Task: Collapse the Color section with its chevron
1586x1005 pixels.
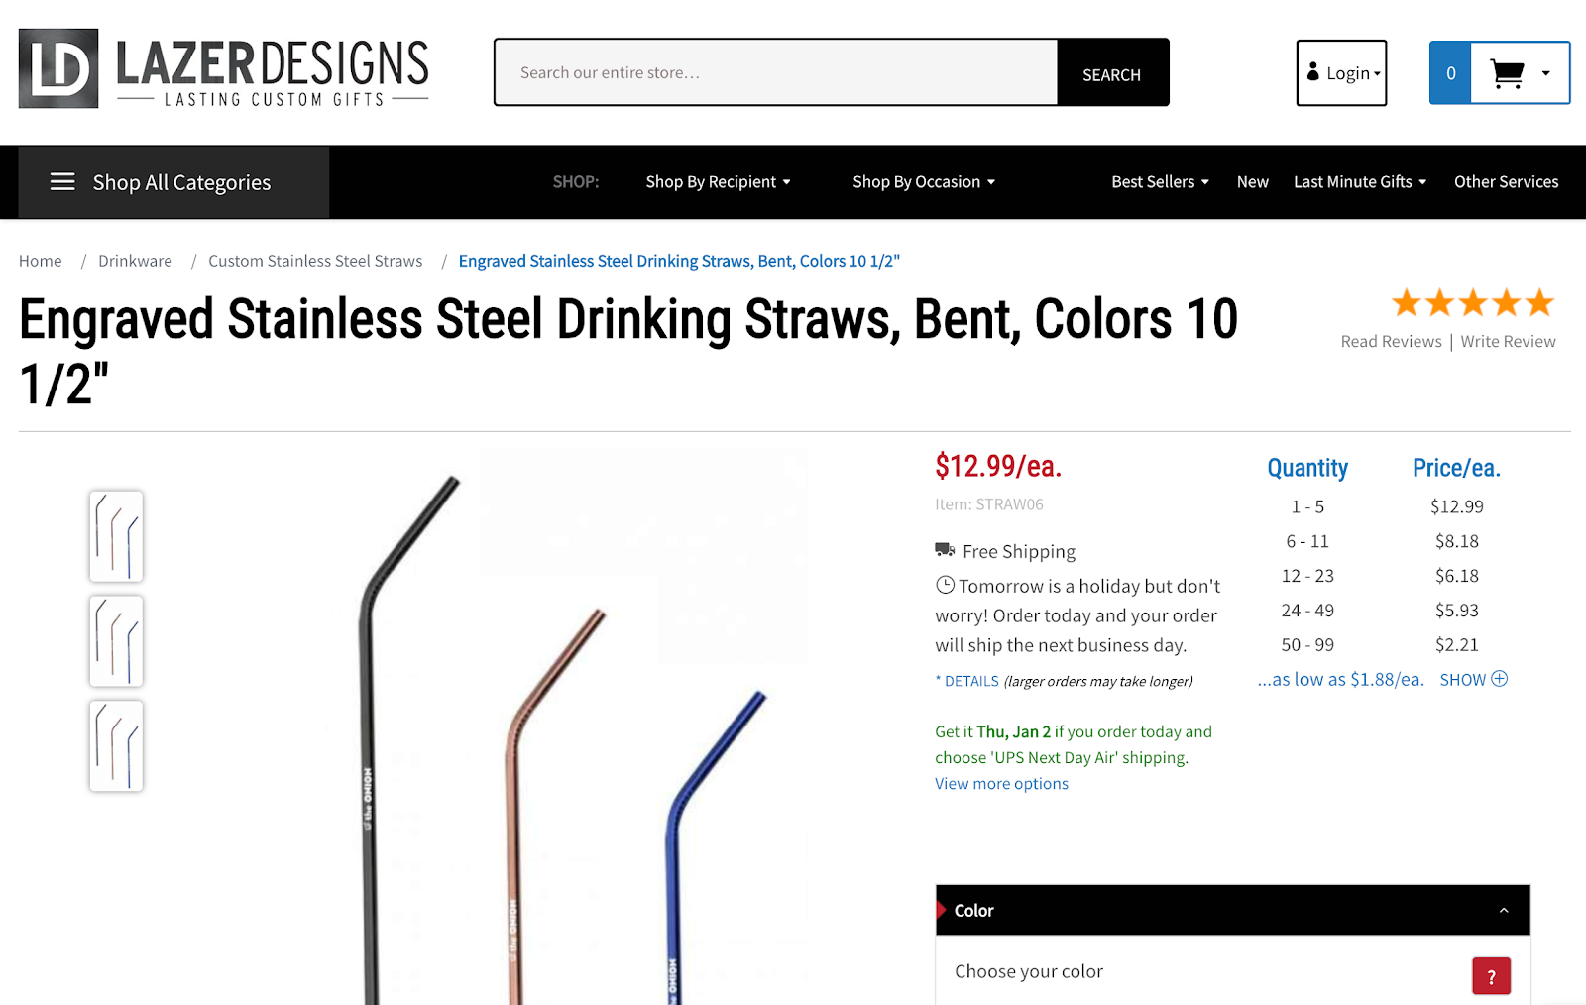Action: pyautogui.click(x=1505, y=909)
